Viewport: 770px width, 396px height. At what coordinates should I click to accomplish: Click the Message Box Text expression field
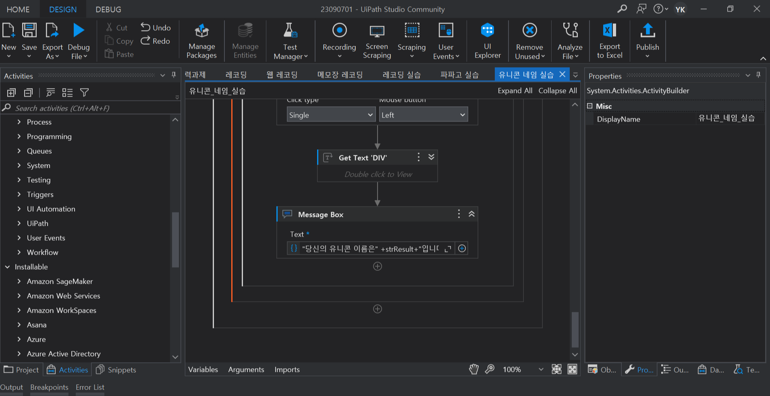point(370,248)
